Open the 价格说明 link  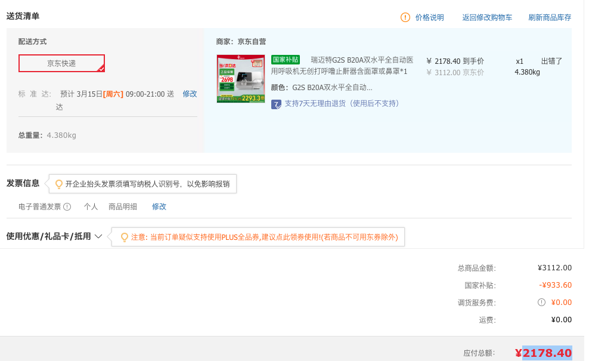[x=429, y=17]
